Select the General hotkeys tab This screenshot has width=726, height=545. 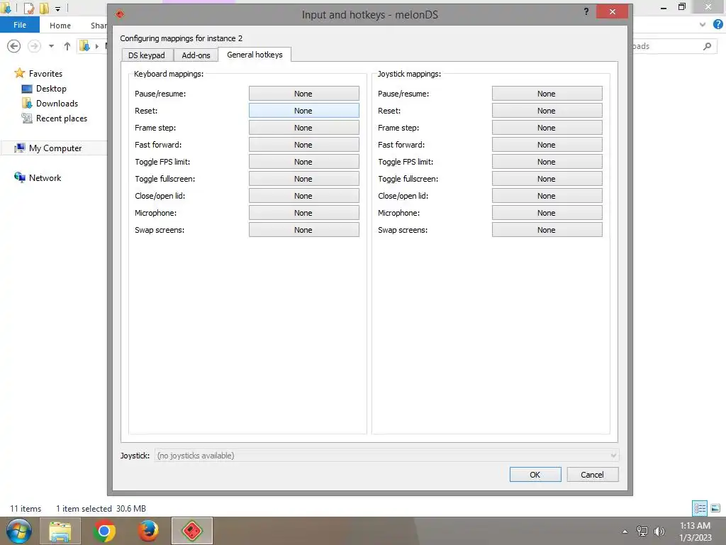coord(255,54)
